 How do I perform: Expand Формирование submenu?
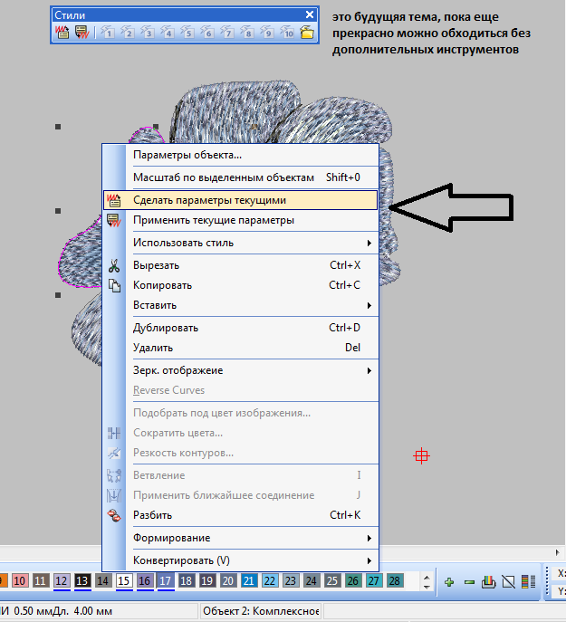[241, 538]
